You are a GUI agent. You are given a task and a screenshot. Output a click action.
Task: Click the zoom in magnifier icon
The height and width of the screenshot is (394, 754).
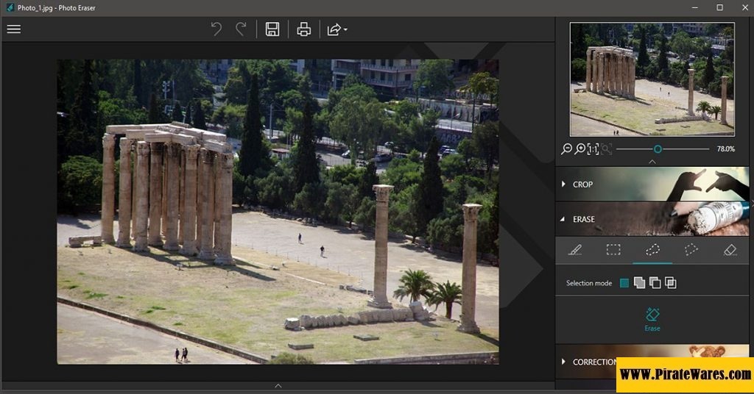tap(579, 148)
